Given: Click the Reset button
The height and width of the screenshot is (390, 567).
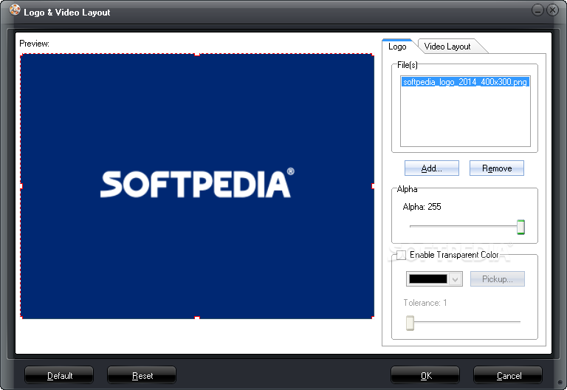Looking at the screenshot, I should pos(142,375).
